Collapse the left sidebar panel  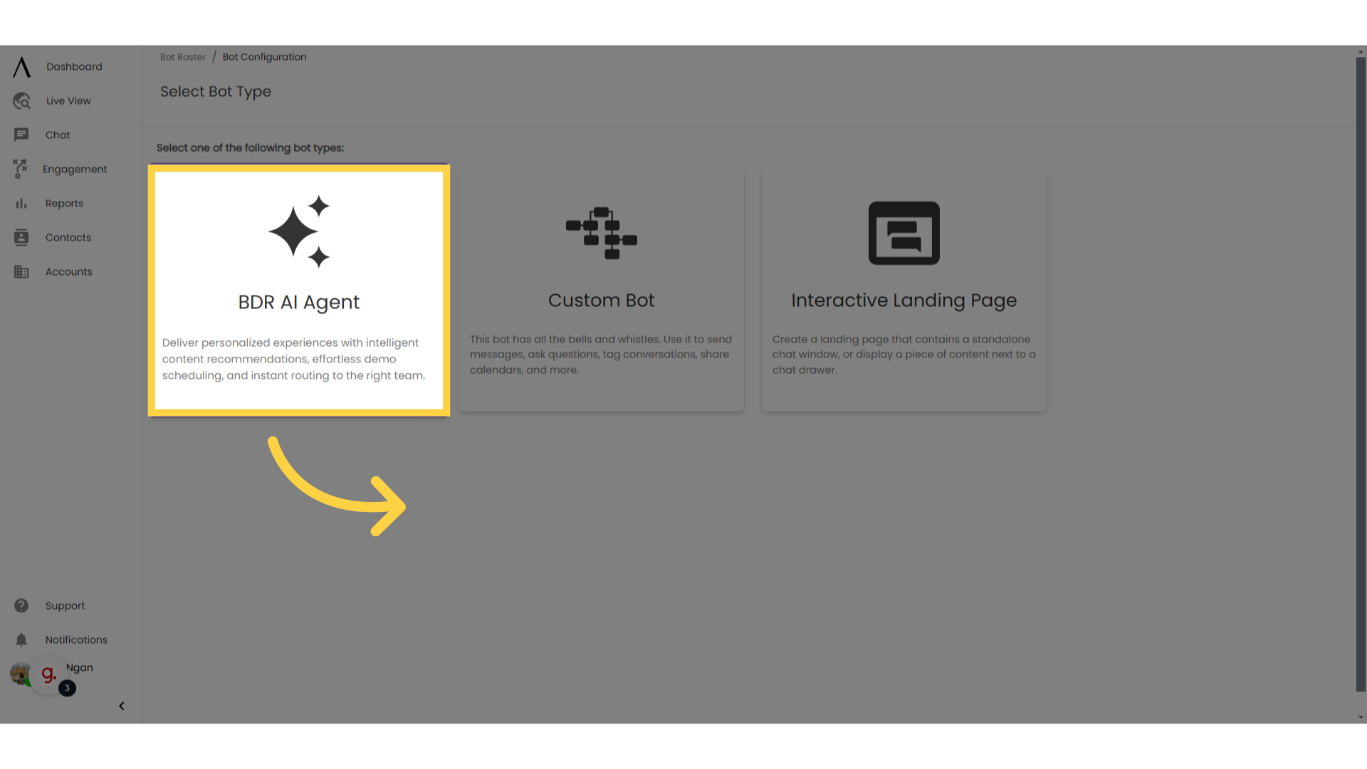121,705
